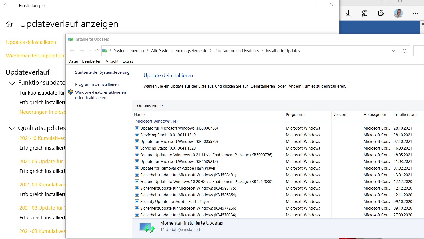Open the Bearbeiten menu
The width and height of the screenshot is (424, 239).
(92, 61)
